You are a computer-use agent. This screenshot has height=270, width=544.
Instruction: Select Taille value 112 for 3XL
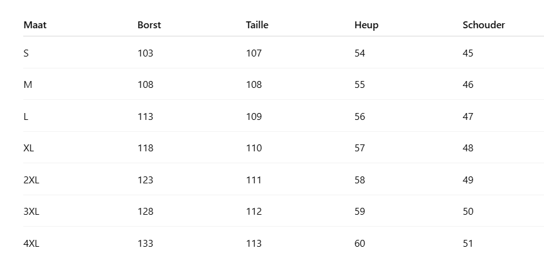(253, 212)
